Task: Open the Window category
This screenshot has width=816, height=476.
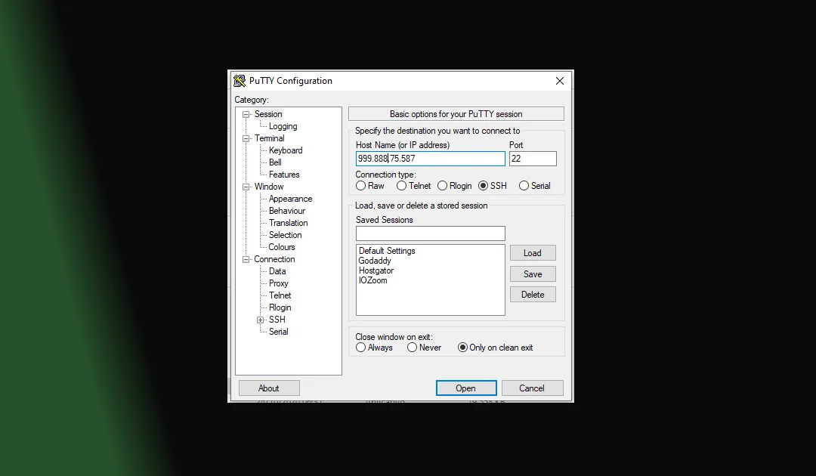Action: [x=269, y=187]
